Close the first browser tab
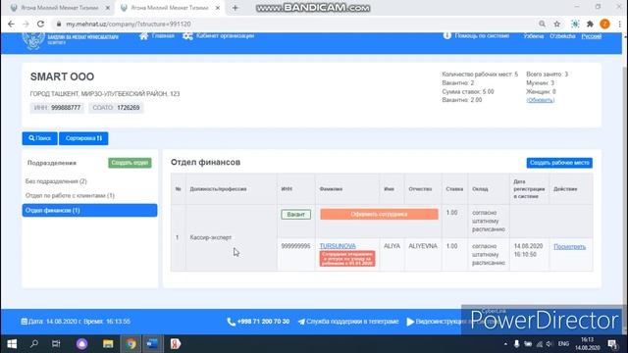The image size is (628, 353). (x=107, y=8)
